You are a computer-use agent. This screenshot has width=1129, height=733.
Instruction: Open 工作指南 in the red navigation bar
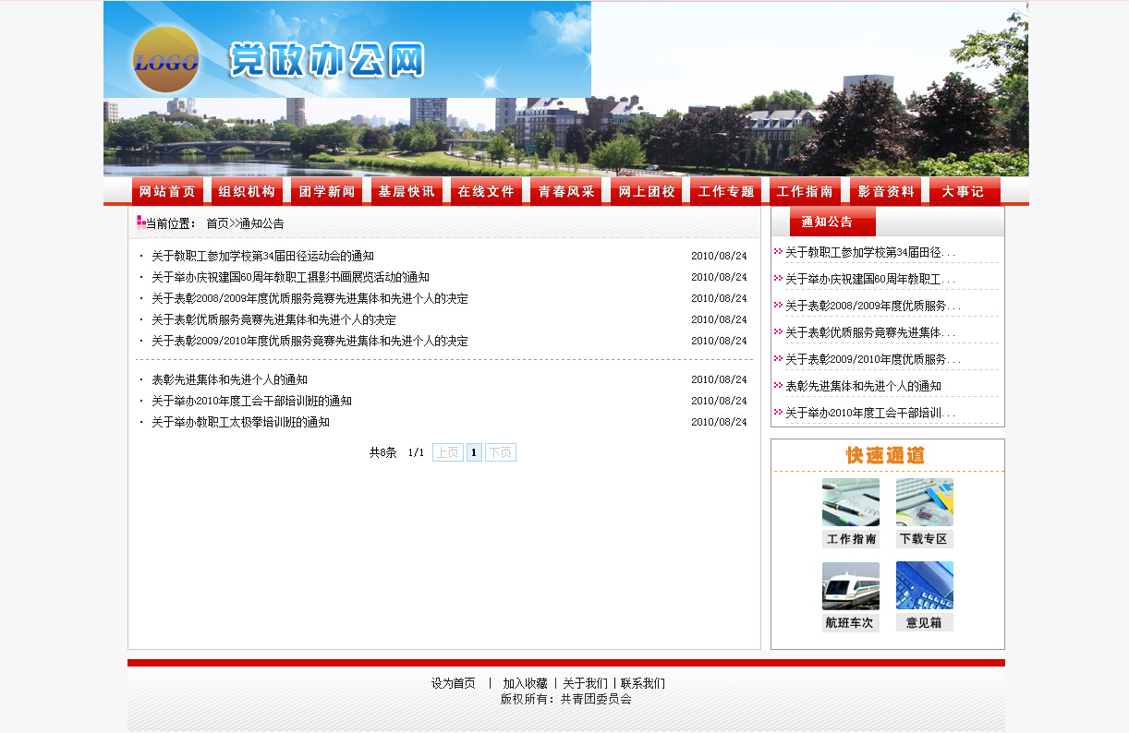point(805,191)
